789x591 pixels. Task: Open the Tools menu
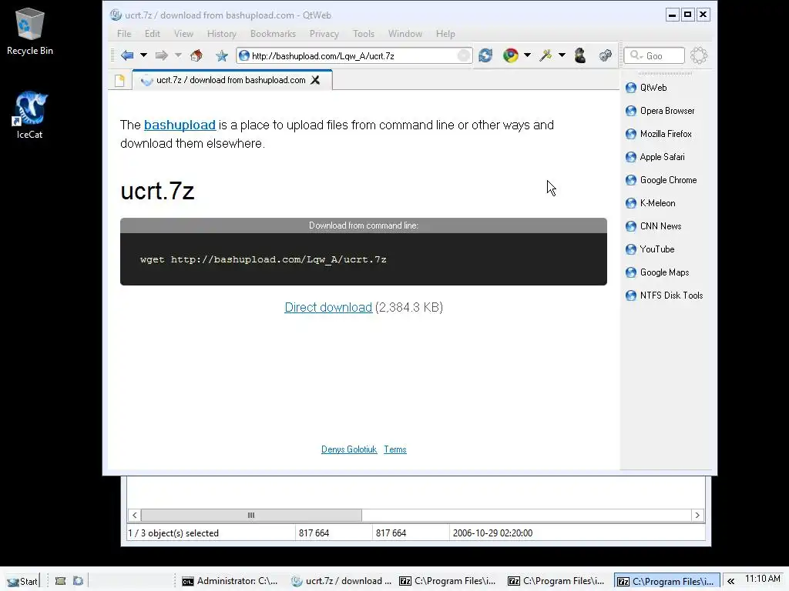364,34
